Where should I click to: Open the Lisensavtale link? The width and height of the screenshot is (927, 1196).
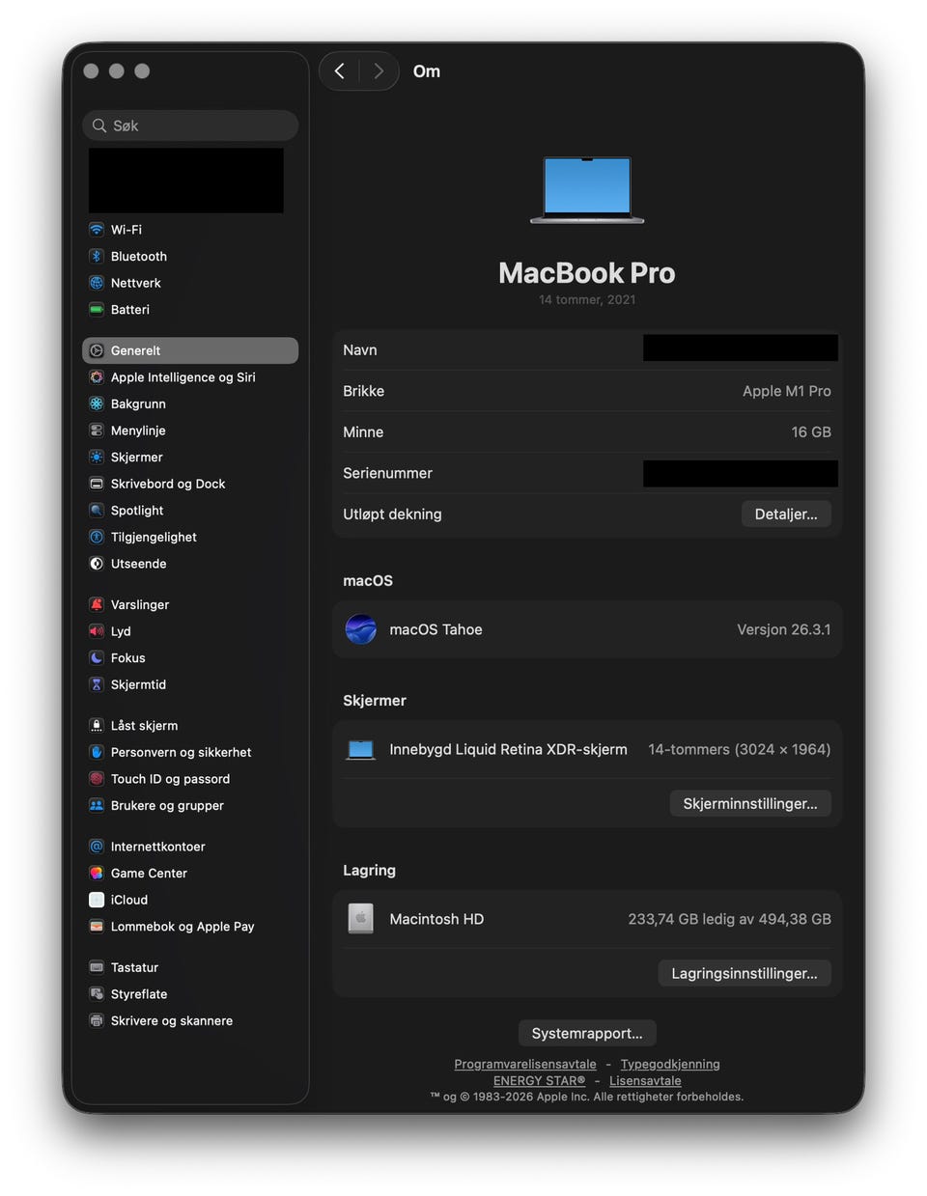point(645,1080)
